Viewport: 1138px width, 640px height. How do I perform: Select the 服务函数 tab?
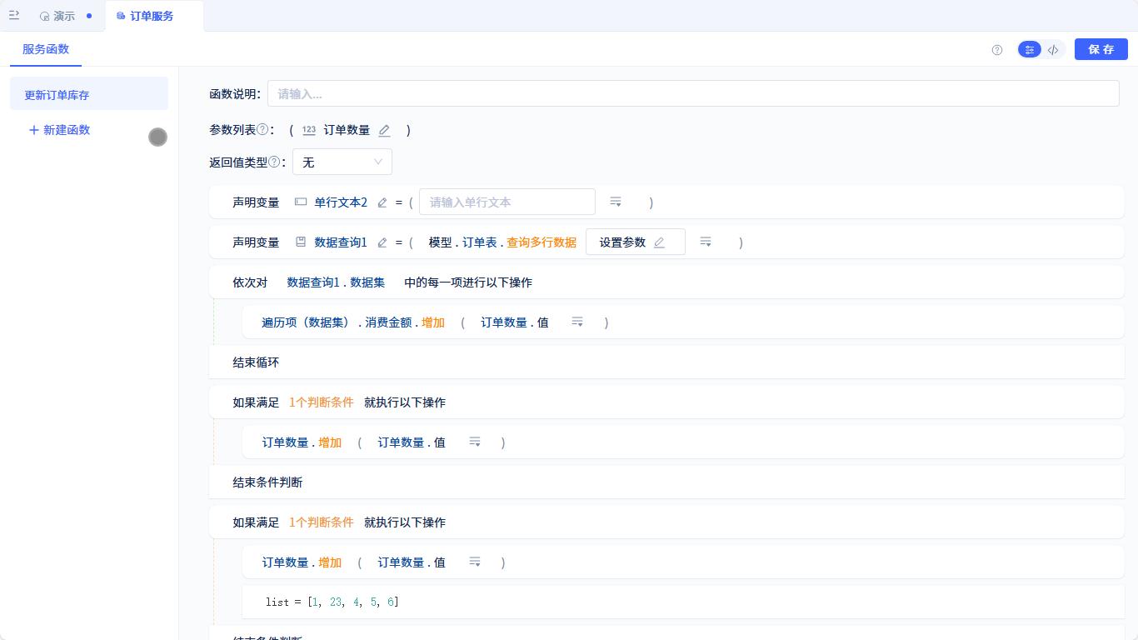(45, 49)
